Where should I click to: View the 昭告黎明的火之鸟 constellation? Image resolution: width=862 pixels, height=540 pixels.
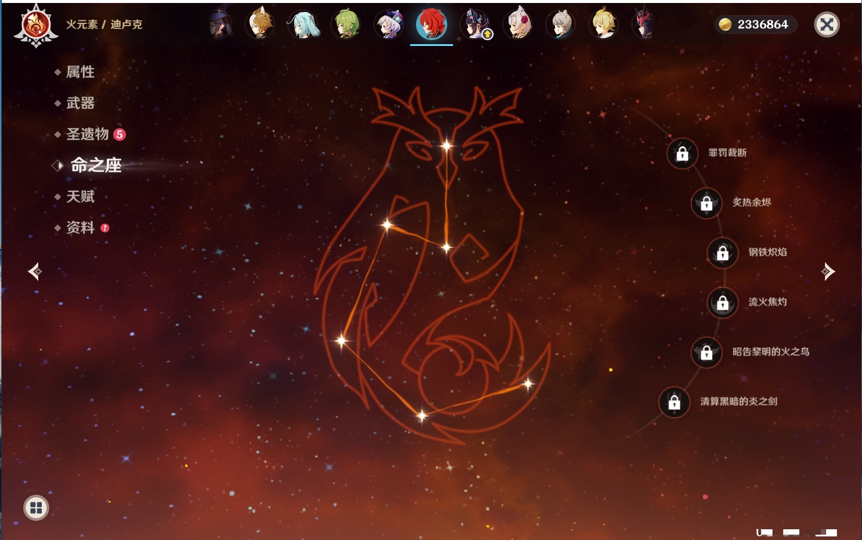tap(770, 352)
